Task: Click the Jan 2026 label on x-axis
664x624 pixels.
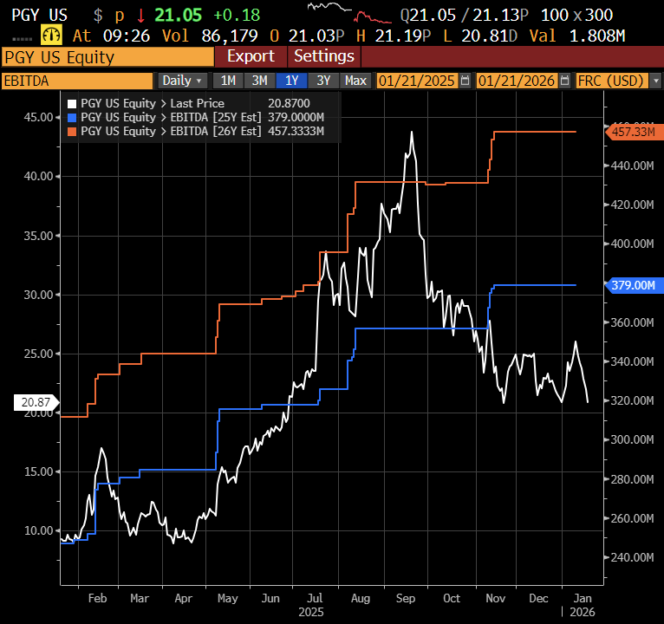Action: pyautogui.click(x=583, y=605)
